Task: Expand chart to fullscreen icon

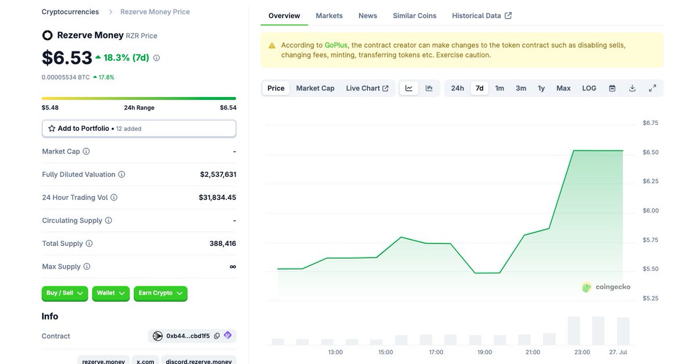Action: point(653,88)
